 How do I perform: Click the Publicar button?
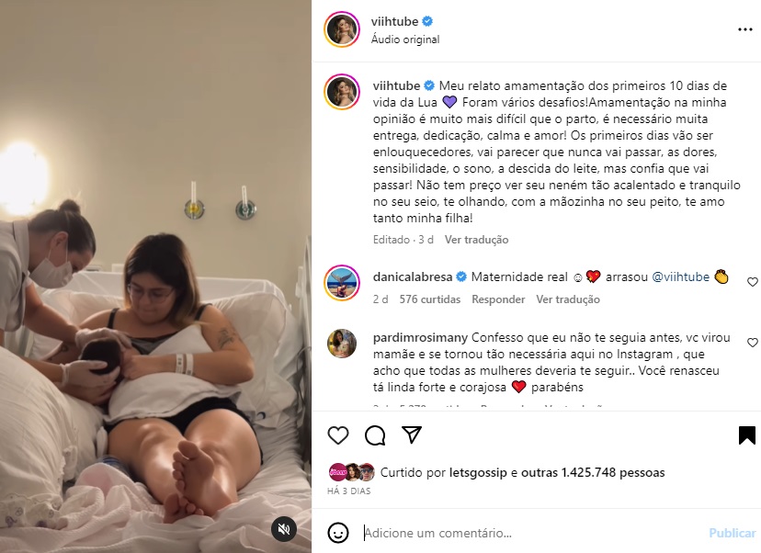pos(732,533)
